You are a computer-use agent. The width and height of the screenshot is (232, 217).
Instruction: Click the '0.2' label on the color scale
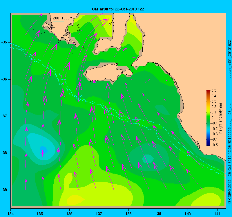214,107
